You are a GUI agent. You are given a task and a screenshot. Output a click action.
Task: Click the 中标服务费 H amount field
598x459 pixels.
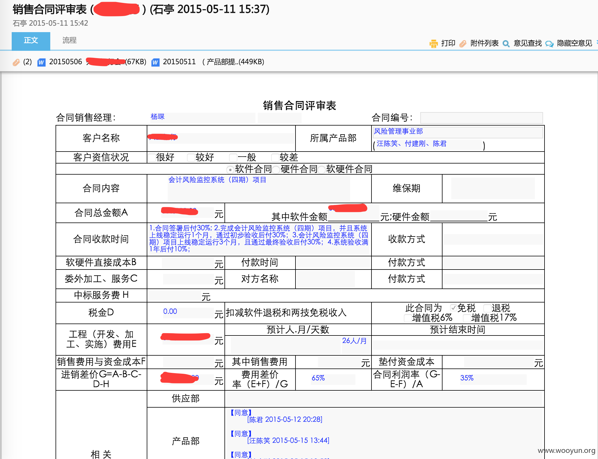pos(174,296)
